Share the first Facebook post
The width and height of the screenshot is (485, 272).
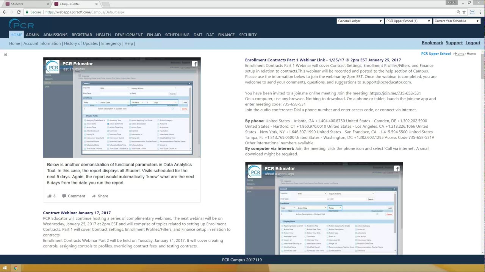(x=100, y=196)
